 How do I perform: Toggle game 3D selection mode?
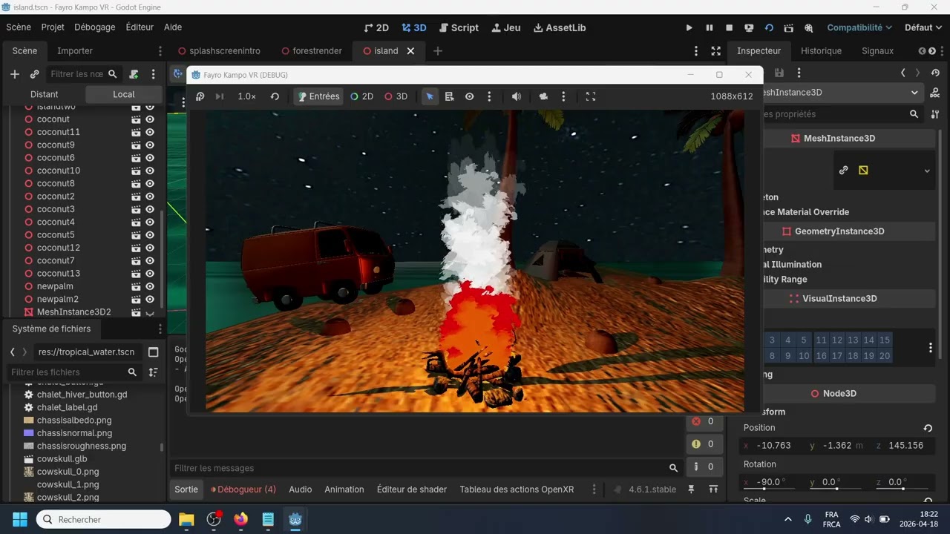tap(396, 96)
